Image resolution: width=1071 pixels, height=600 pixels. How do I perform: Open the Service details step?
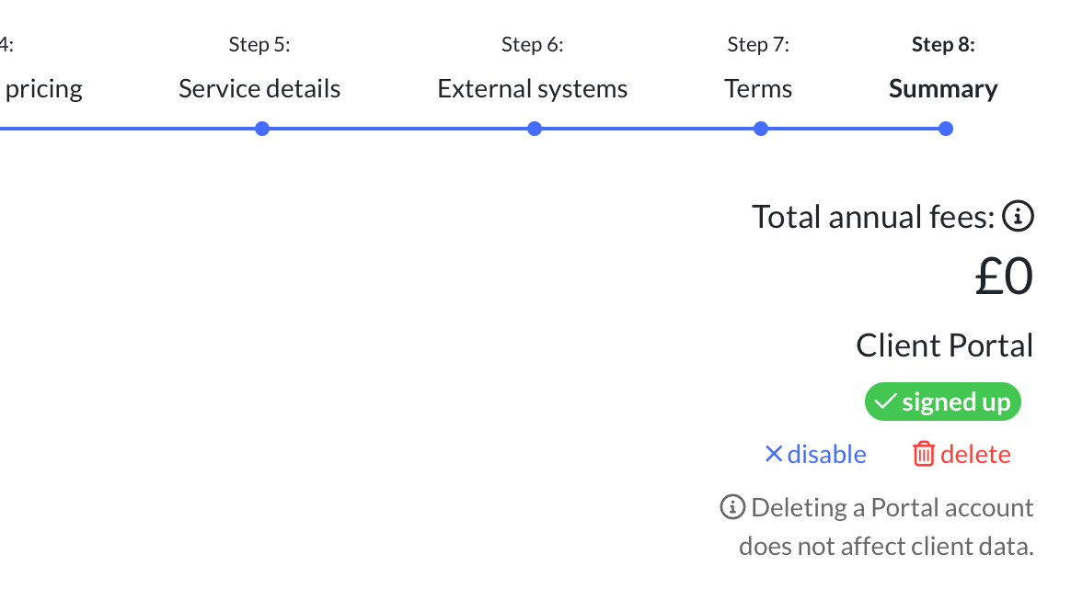259,88
